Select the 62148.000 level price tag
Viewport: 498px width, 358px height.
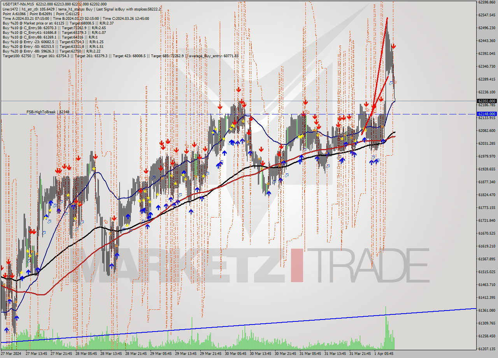click(x=486, y=114)
